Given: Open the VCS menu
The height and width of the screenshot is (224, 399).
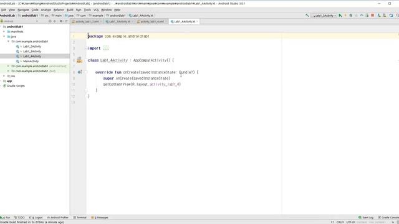Looking at the screenshot, I should (x=96, y=10).
